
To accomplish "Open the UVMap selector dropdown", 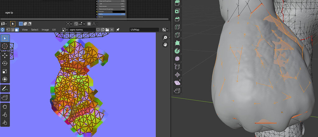I will [x=144, y=30].
